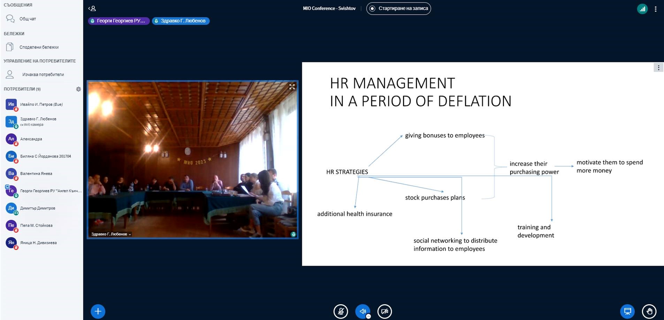Screen dimensions: 664x320
Task: Click Ивайло И. Петров user avatar
Action: [11, 104]
